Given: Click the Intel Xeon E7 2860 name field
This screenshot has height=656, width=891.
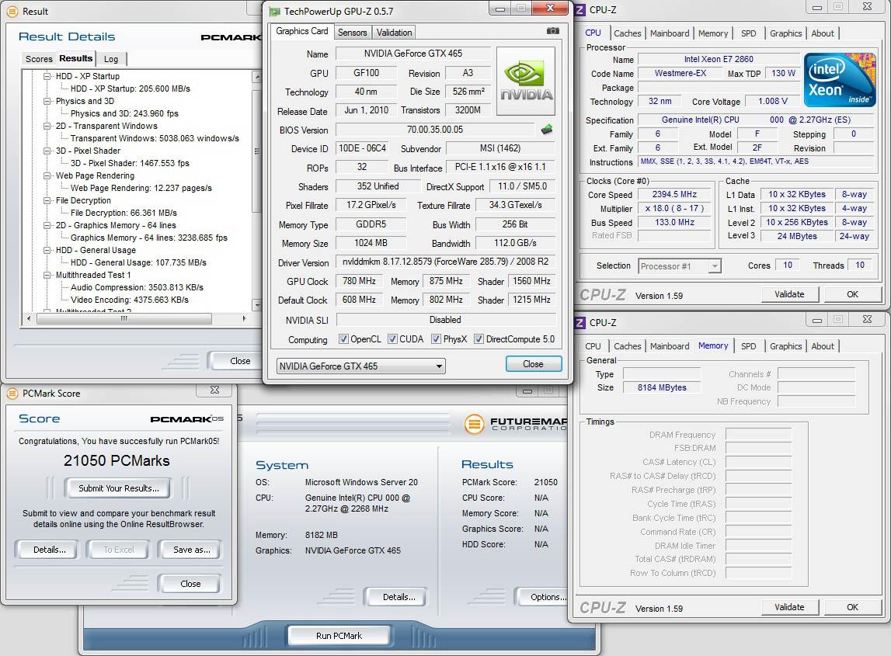Looking at the screenshot, I should click(719, 59).
